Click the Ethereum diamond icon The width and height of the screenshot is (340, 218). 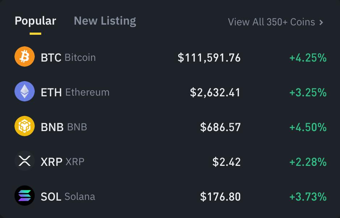[x=25, y=91]
